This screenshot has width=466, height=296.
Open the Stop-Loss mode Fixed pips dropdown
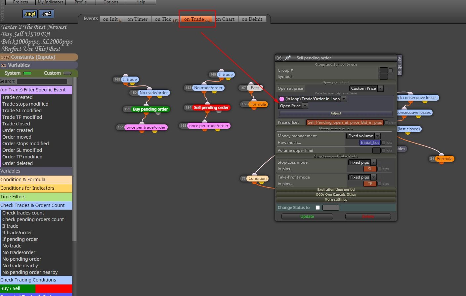(x=362, y=162)
